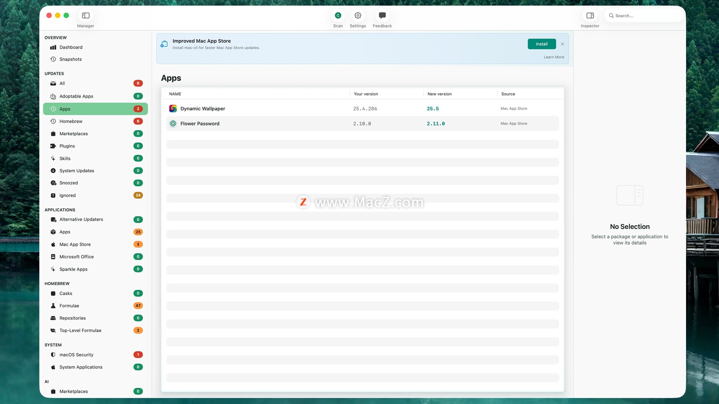The height and width of the screenshot is (404, 719).
Task: Click your version 2.10.0
Action: 362,123
